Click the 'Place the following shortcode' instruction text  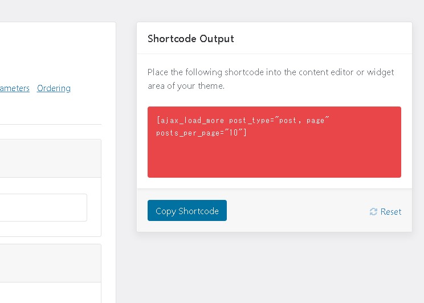coord(270,72)
